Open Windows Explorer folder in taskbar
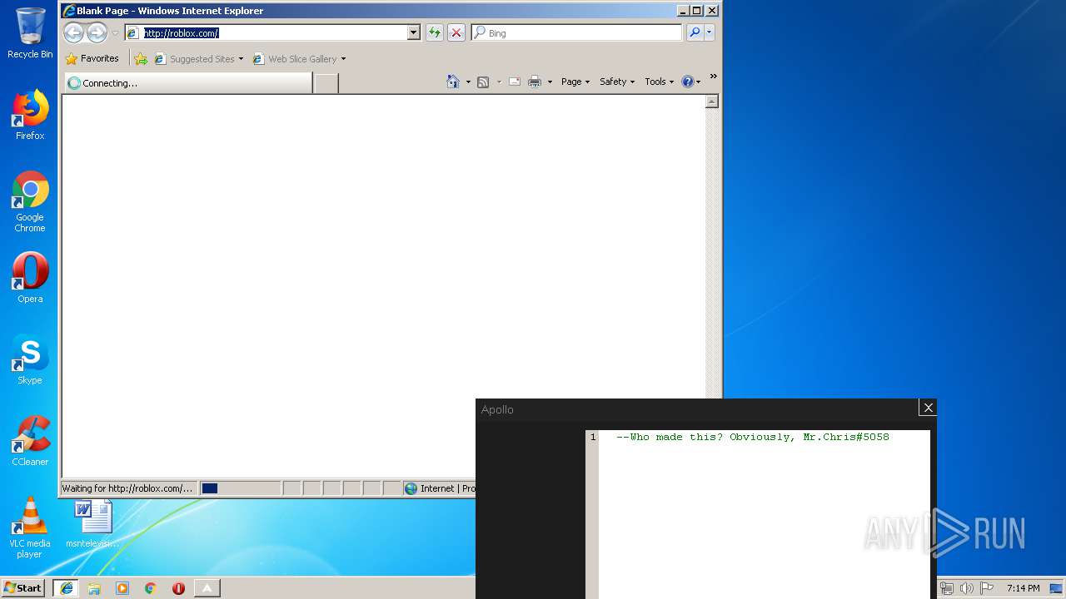This screenshot has width=1066, height=599. (94, 588)
